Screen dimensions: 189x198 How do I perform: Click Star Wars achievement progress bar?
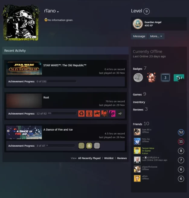pos(62,81)
